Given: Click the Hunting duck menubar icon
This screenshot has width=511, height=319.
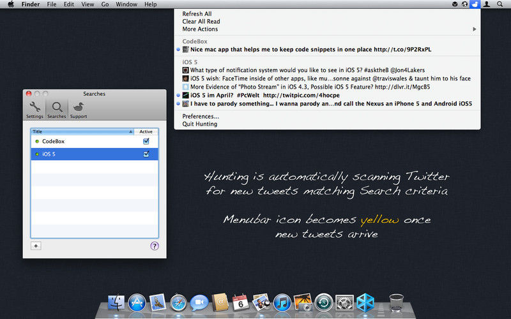Looking at the screenshot, I should click(475, 4).
